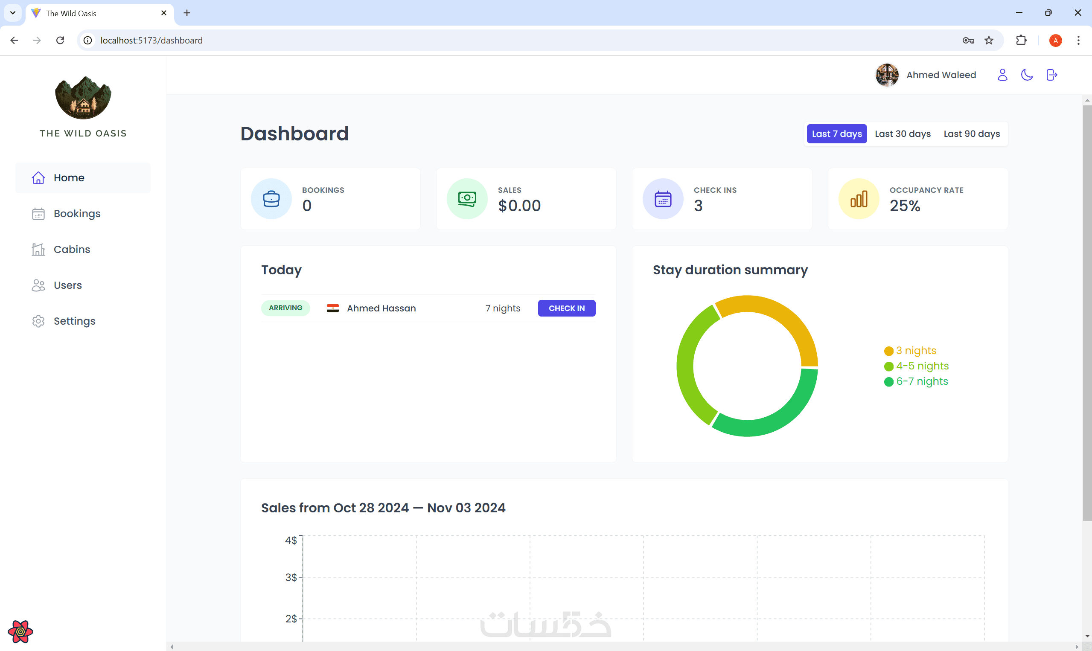
Task: Check in guest Ahmed Hassan
Action: [566, 308]
